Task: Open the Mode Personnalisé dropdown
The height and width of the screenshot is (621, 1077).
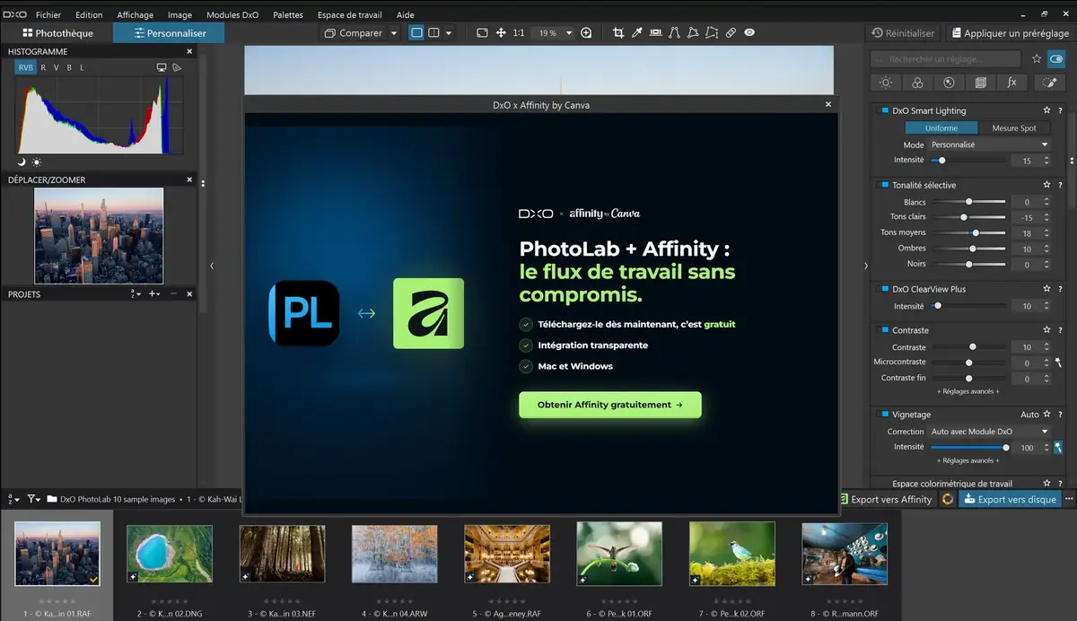Action: pyautogui.click(x=989, y=144)
